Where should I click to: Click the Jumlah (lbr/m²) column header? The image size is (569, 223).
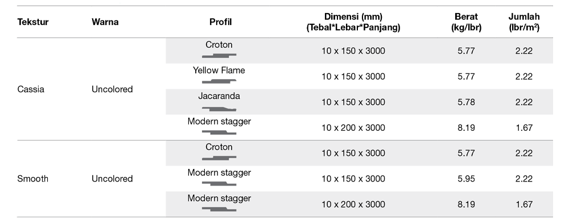[x=523, y=22]
